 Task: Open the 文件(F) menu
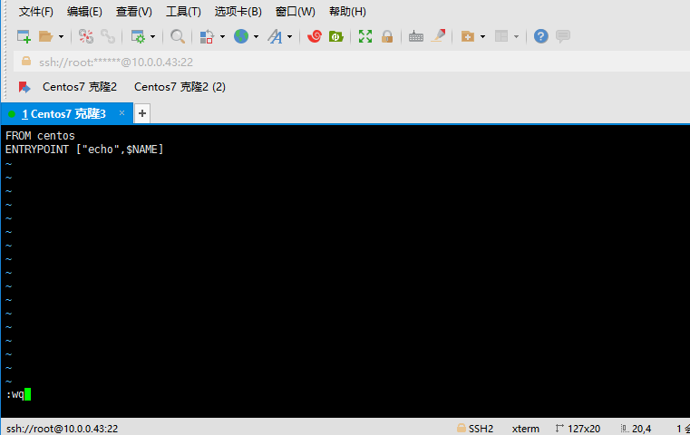(36, 12)
